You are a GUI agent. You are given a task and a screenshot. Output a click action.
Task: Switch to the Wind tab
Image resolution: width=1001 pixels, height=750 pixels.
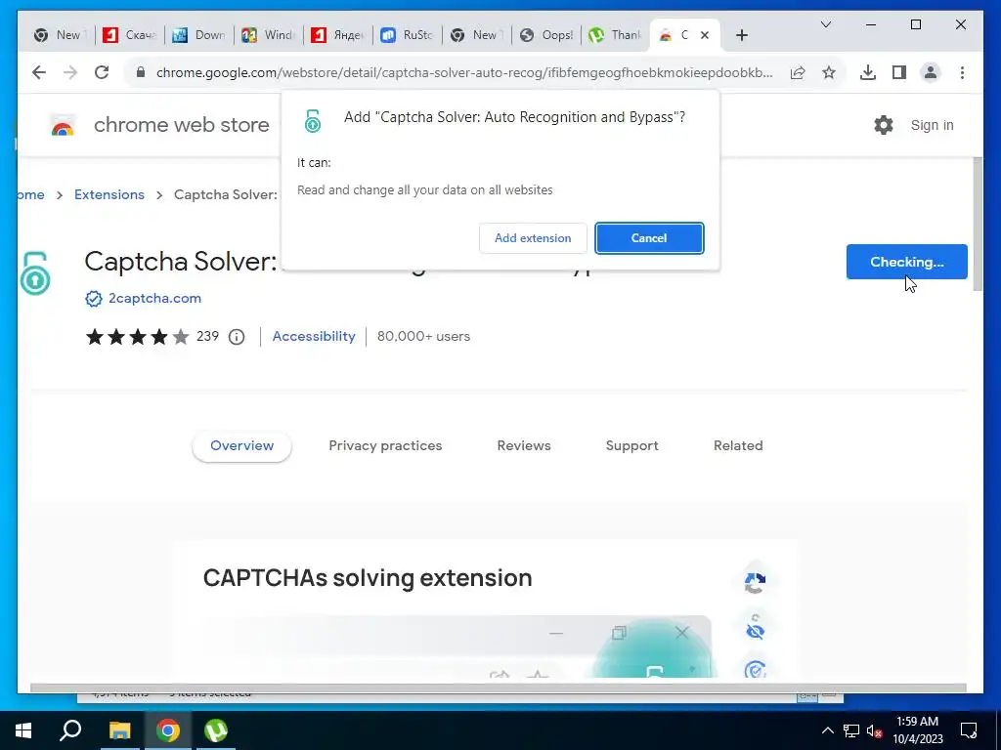click(x=268, y=35)
